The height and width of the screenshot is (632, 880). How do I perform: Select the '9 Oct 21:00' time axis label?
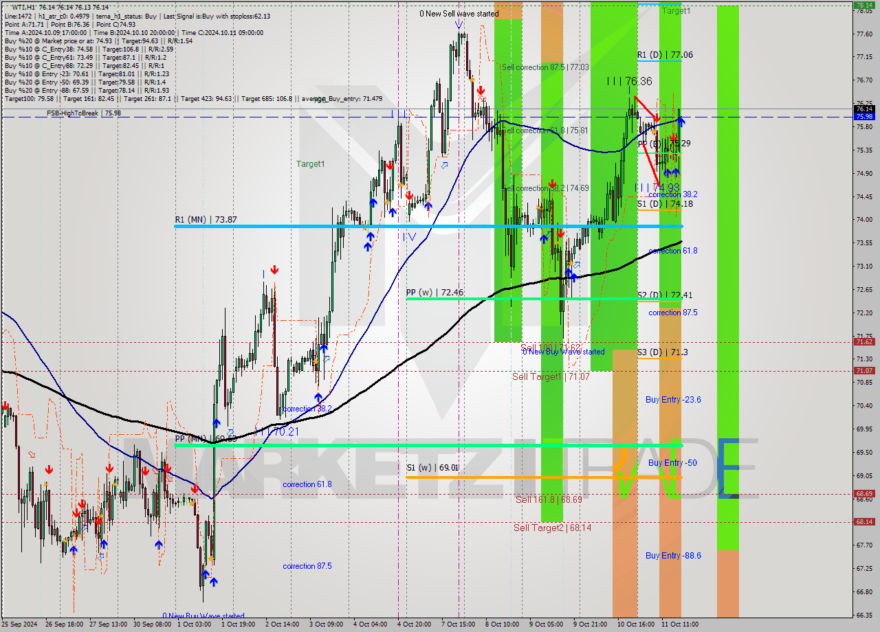click(591, 624)
